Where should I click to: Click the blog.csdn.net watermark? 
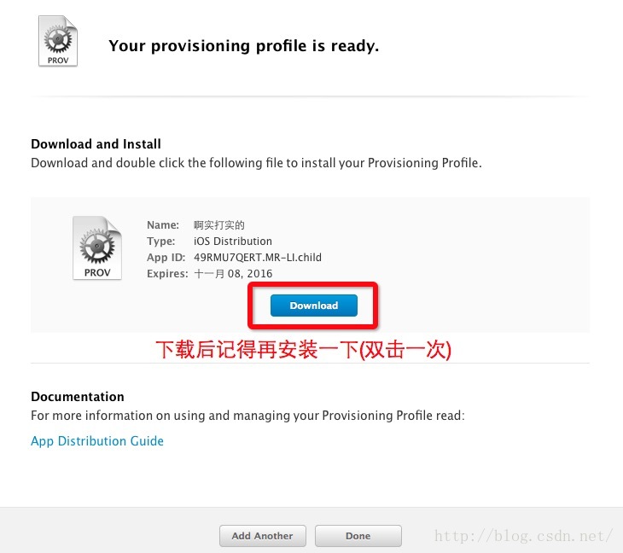523,536
